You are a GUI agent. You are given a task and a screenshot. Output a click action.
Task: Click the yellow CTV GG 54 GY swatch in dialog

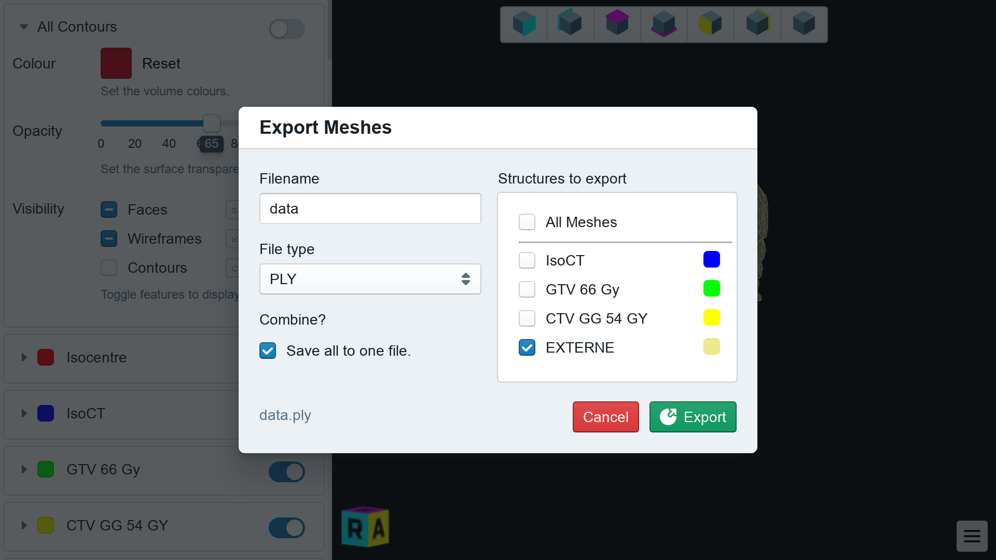pos(712,317)
